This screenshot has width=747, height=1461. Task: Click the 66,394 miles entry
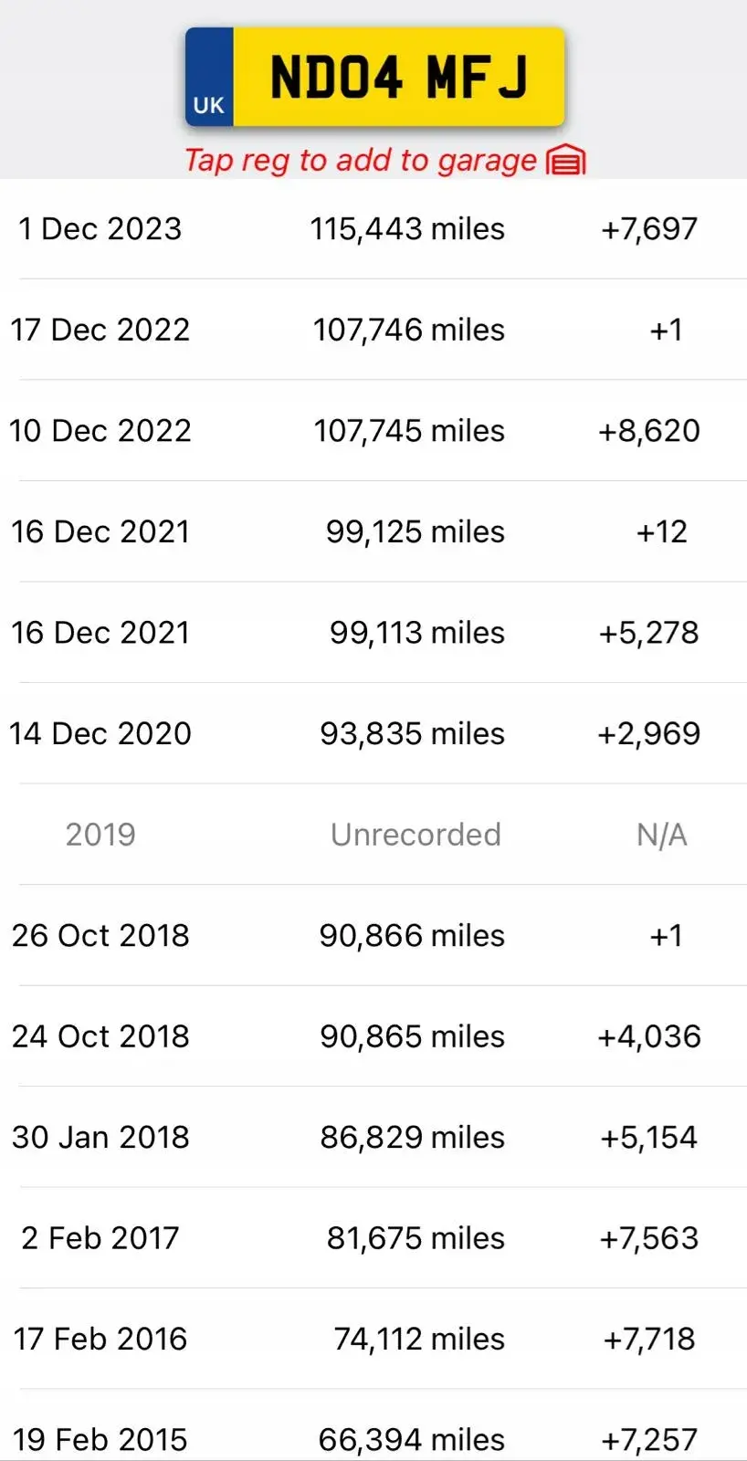pyautogui.click(x=411, y=1440)
